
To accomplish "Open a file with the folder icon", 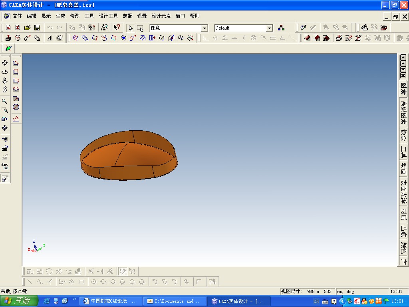I will (28, 28).
